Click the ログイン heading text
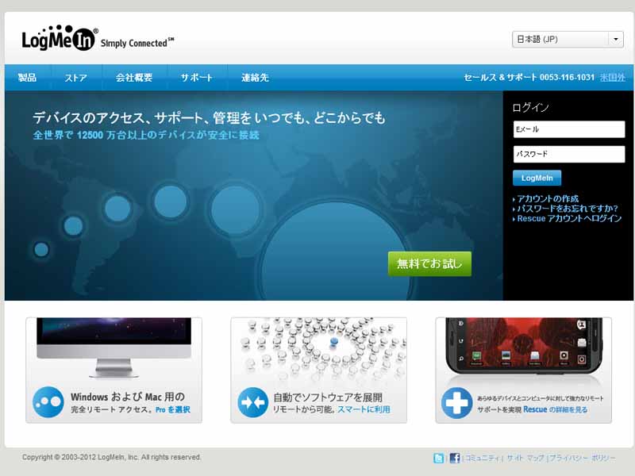Viewport: 635px width, 476px height. tap(530, 108)
